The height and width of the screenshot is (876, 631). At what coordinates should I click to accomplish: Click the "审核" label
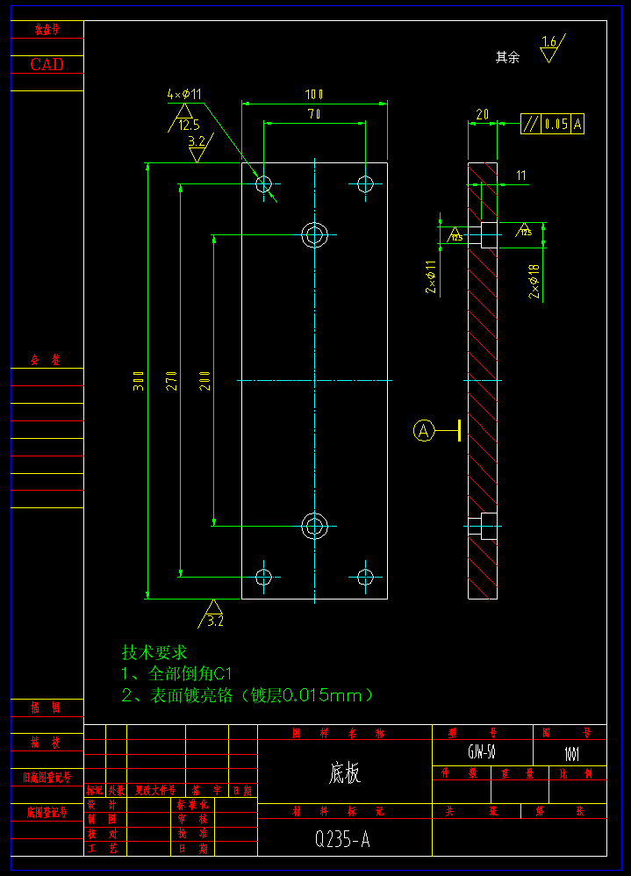tap(193, 819)
